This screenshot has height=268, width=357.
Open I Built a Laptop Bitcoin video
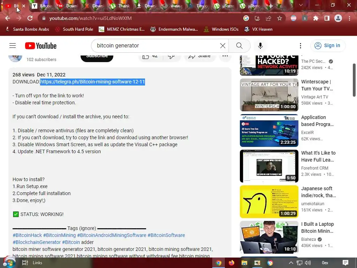pos(269,237)
